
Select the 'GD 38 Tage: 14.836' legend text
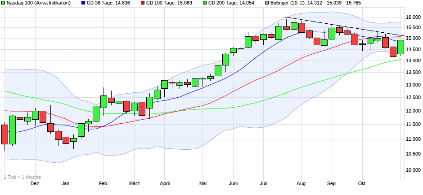coord(108,3)
